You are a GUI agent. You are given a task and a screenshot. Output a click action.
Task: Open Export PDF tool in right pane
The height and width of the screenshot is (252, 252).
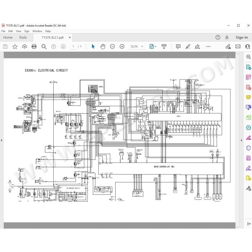(248, 67)
